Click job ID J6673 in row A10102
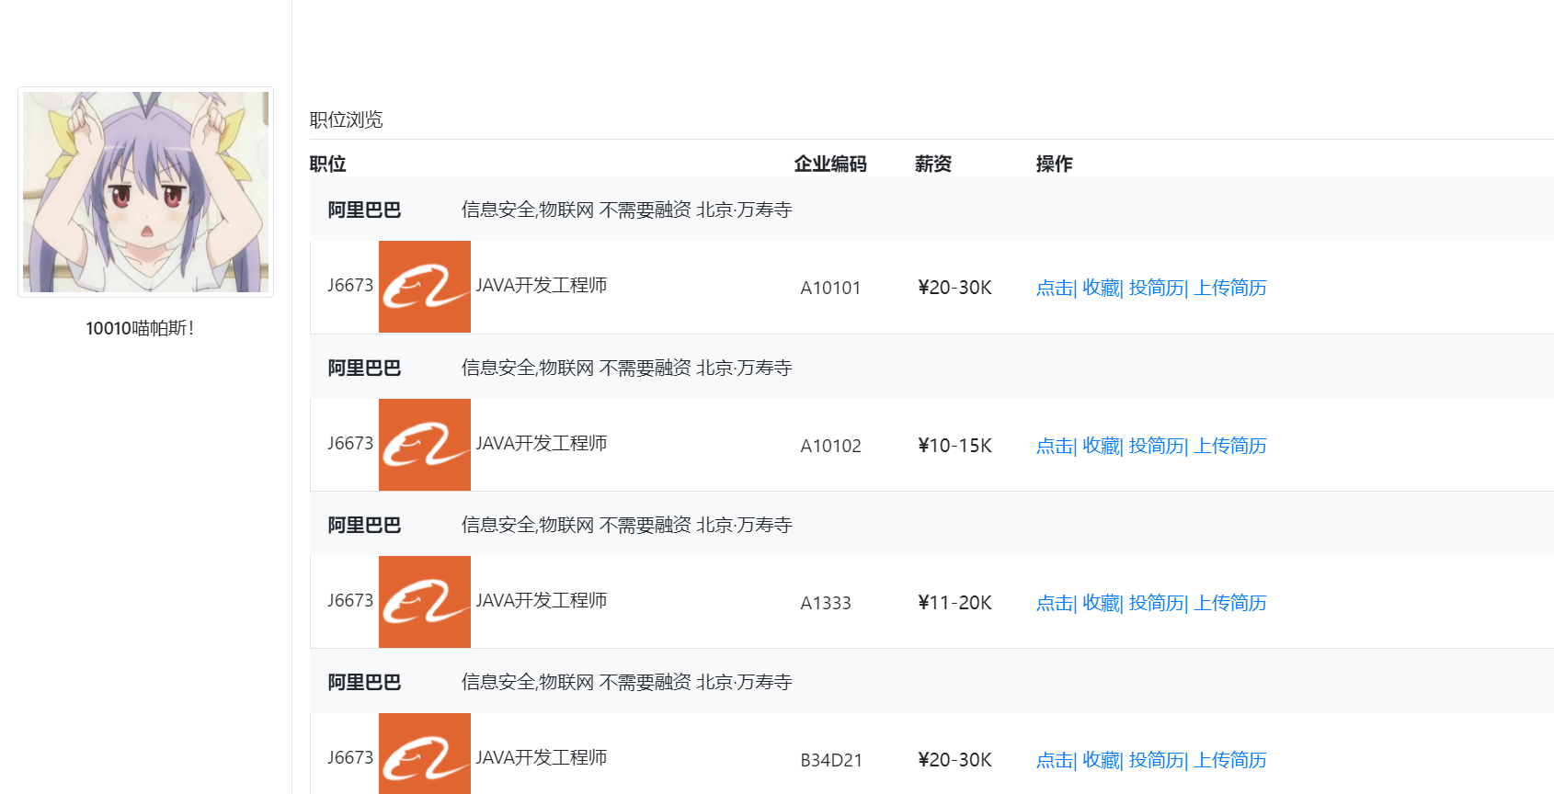1554x794 pixels. [x=350, y=443]
